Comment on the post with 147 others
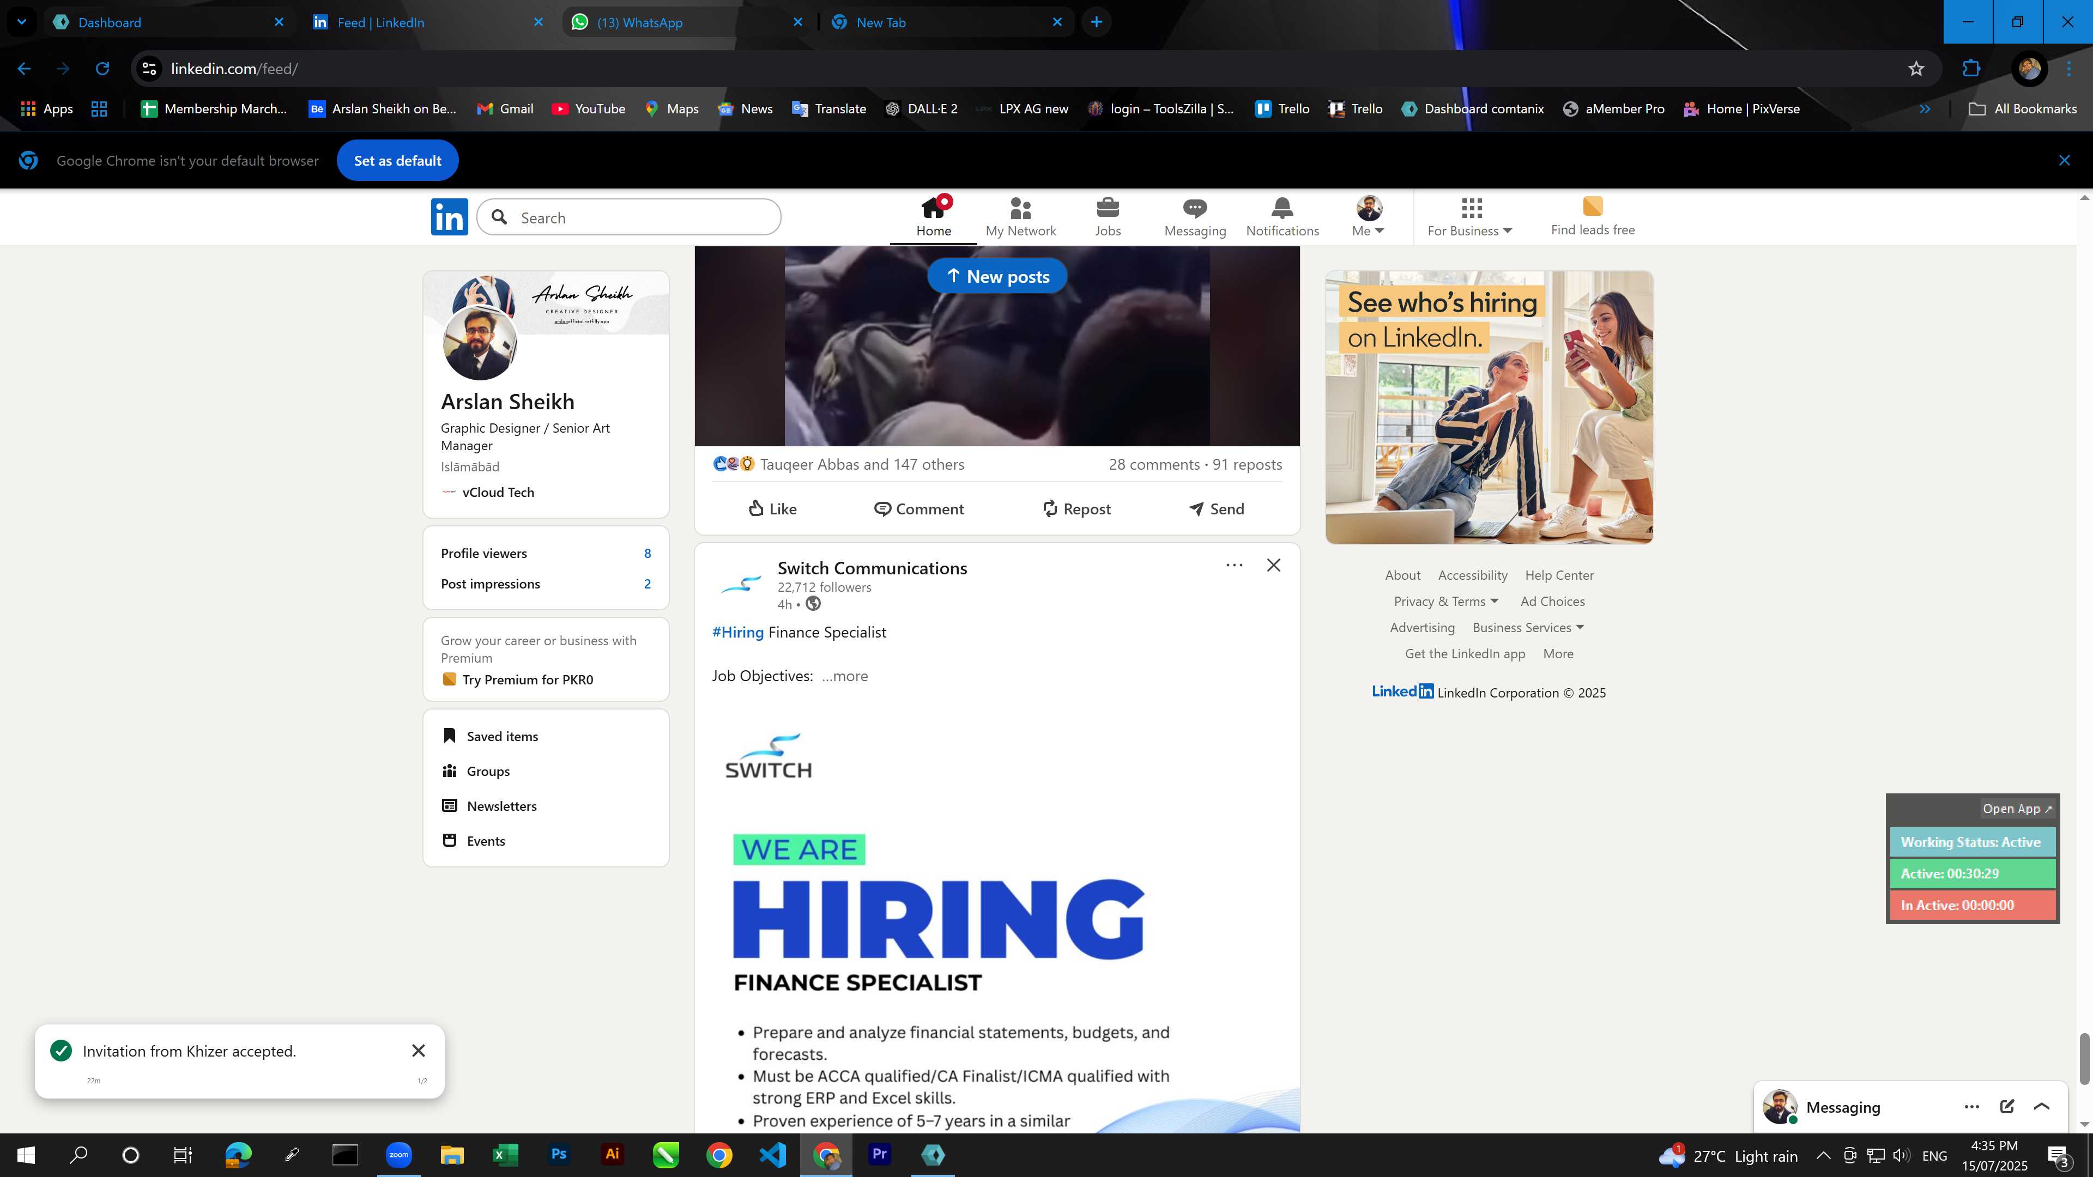The width and height of the screenshot is (2093, 1177). point(919,508)
